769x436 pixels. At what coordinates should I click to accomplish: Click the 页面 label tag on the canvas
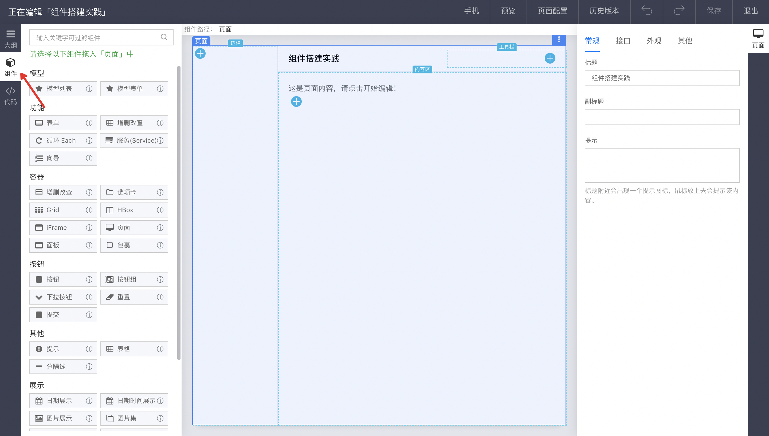tap(201, 41)
